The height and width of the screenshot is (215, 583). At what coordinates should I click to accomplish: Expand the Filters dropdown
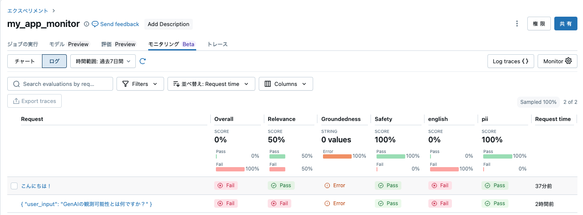(140, 84)
